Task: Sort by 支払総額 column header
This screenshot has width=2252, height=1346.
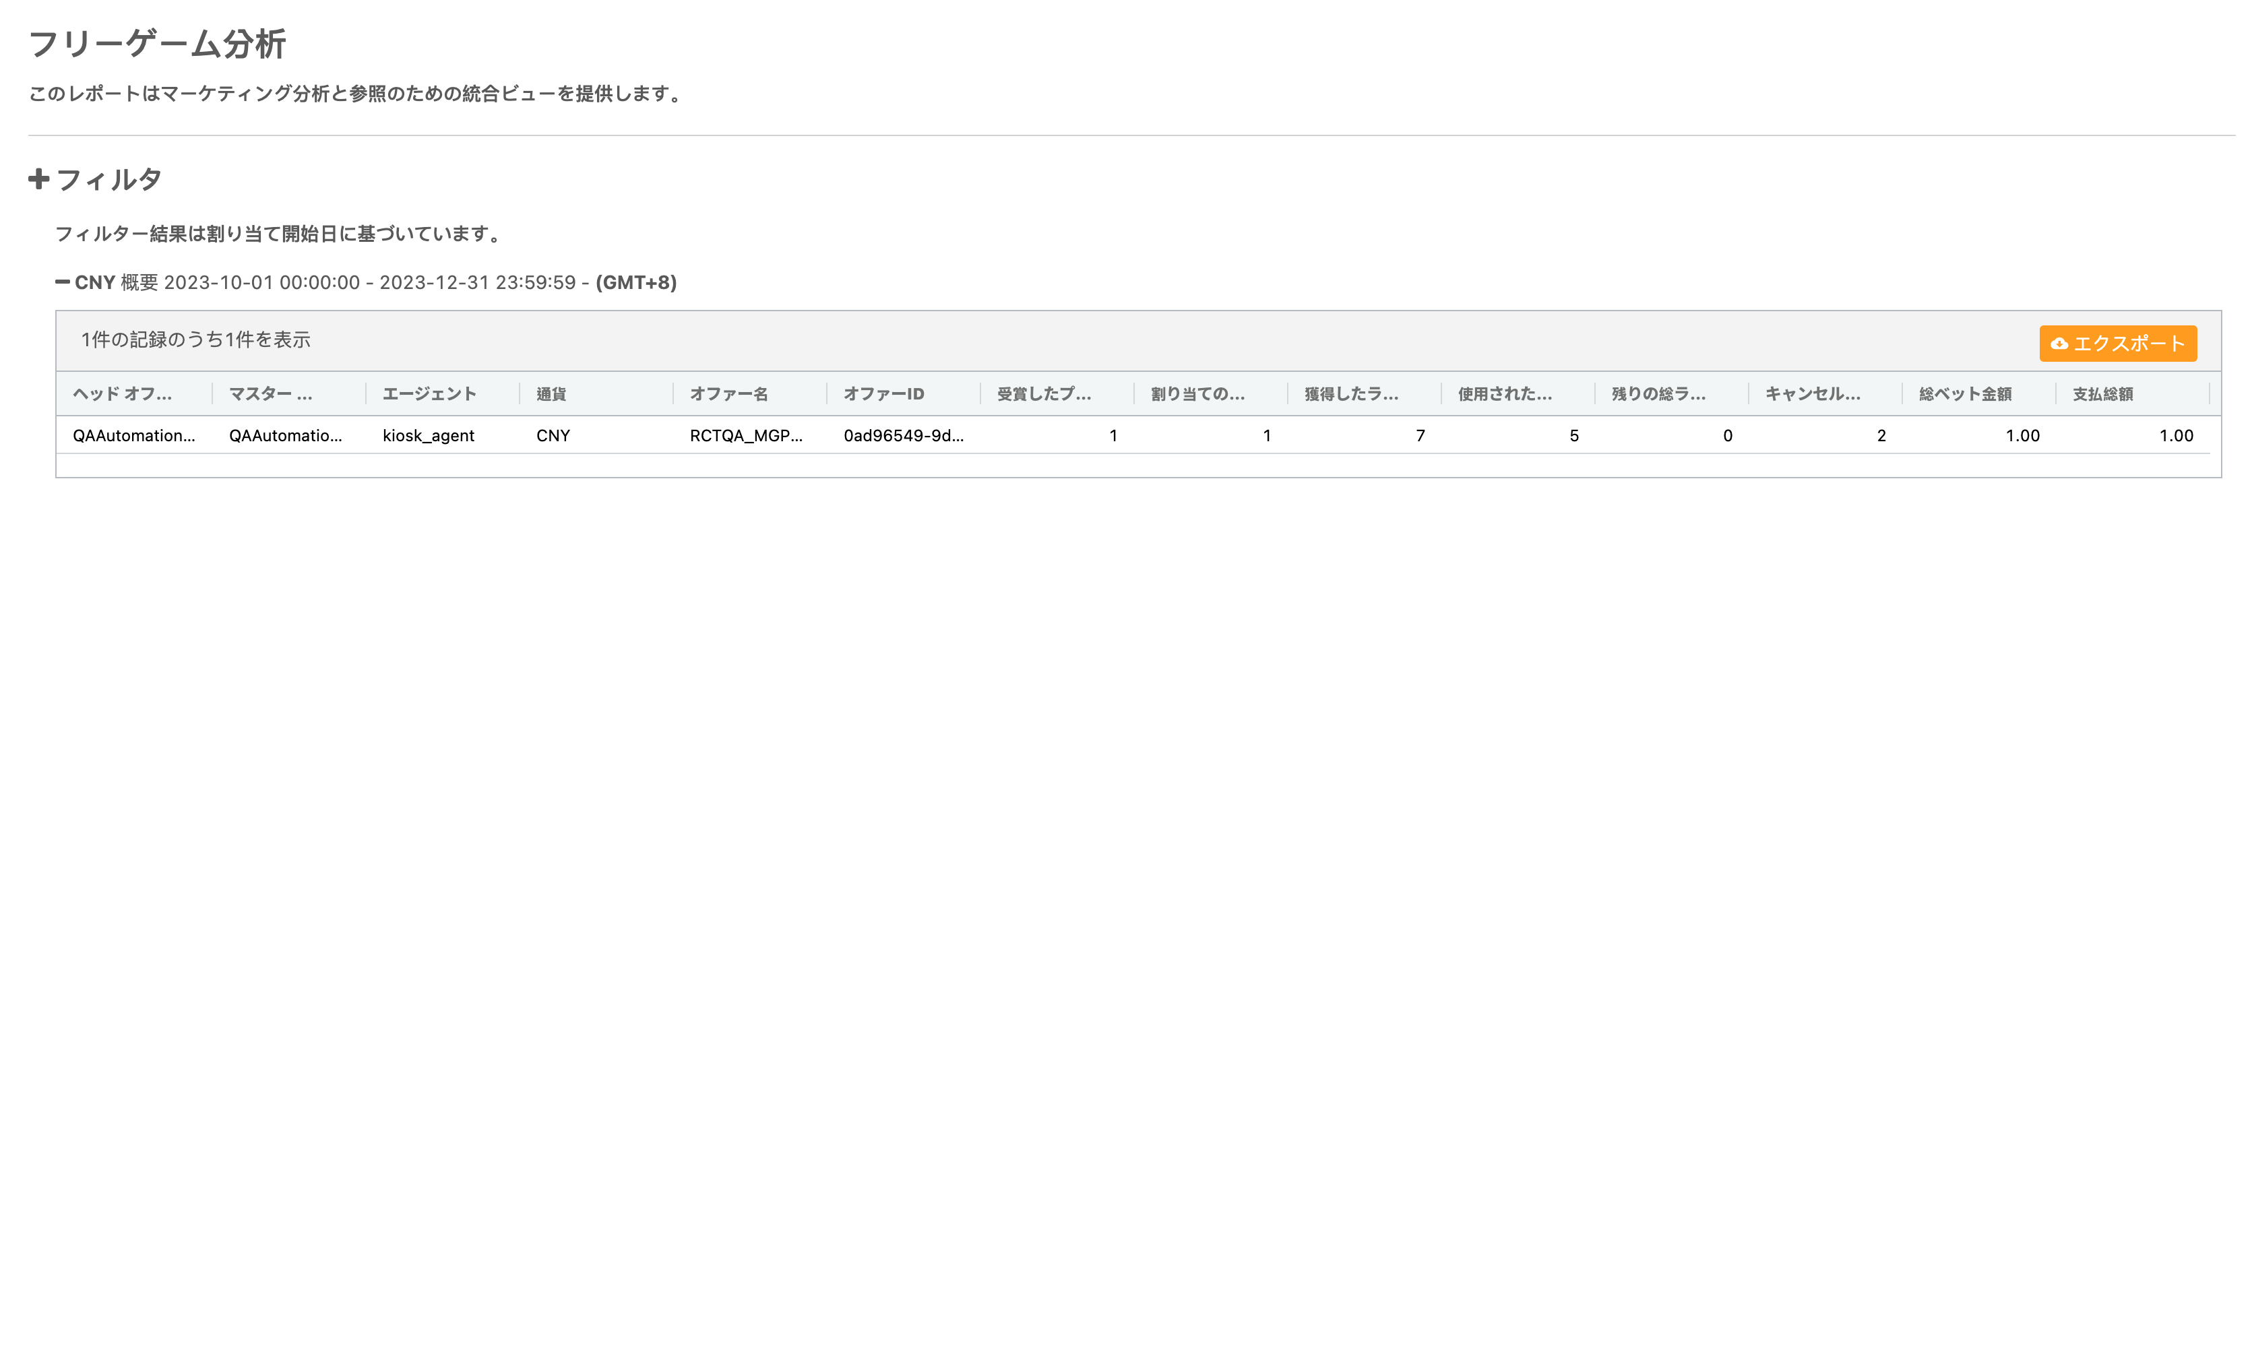Action: tap(2102, 393)
